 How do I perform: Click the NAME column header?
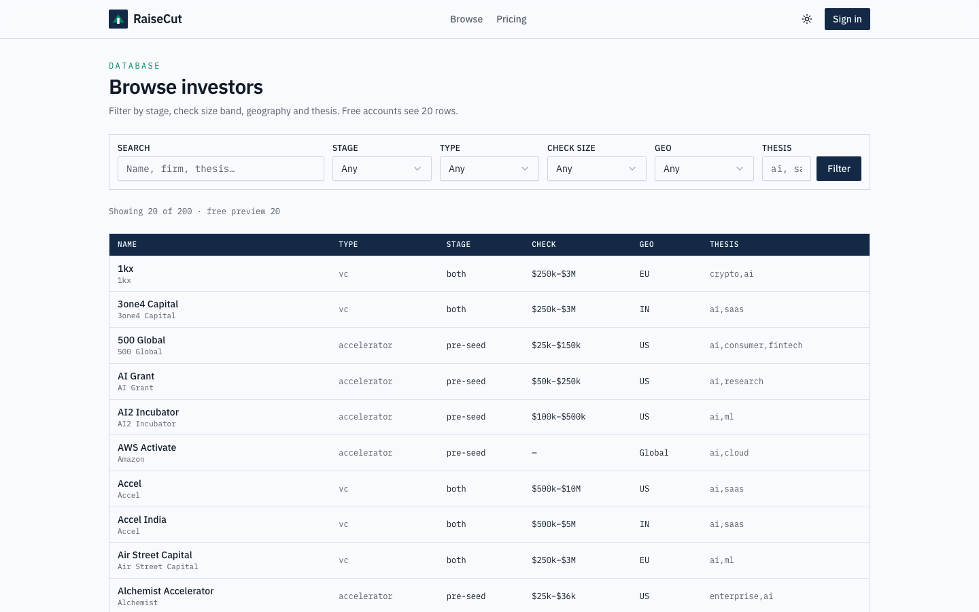click(x=127, y=244)
